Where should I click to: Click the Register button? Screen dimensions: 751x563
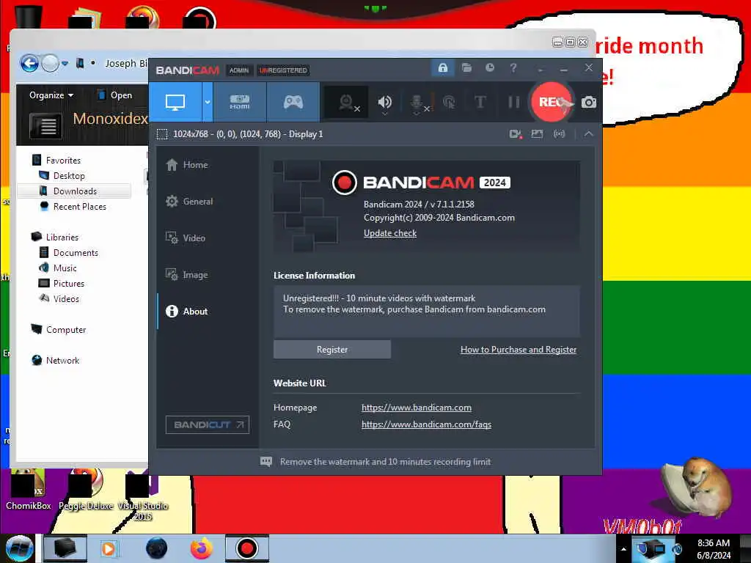point(332,350)
